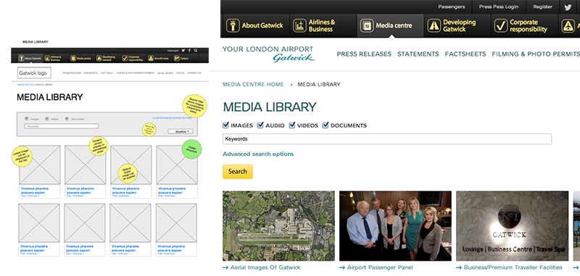Viewport: 580px width, 276px height.
Task: Click the magnifier search icon in the wireframe header
Action: pyautogui.click(x=196, y=50)
